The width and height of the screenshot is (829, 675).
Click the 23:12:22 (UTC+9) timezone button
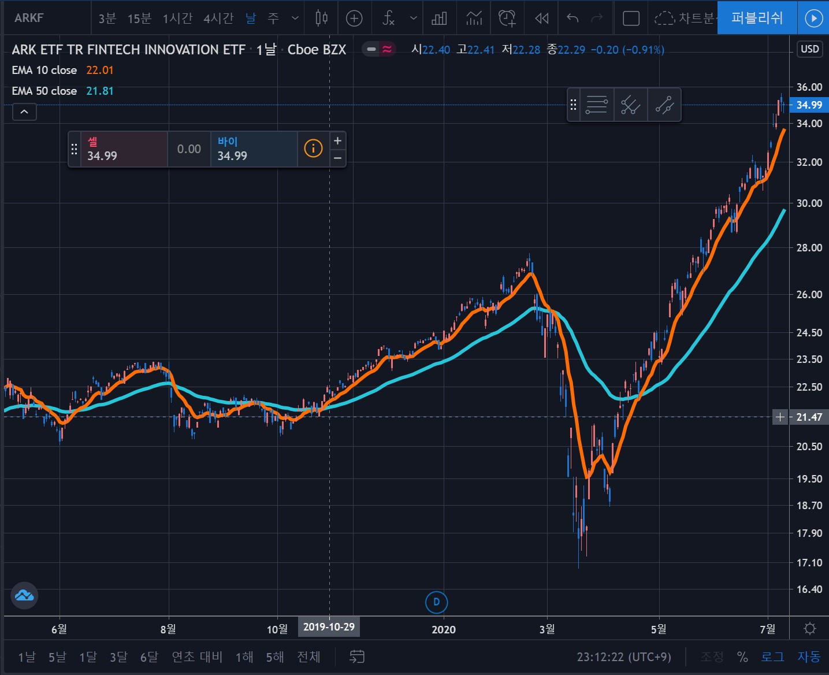coord(624,657)
